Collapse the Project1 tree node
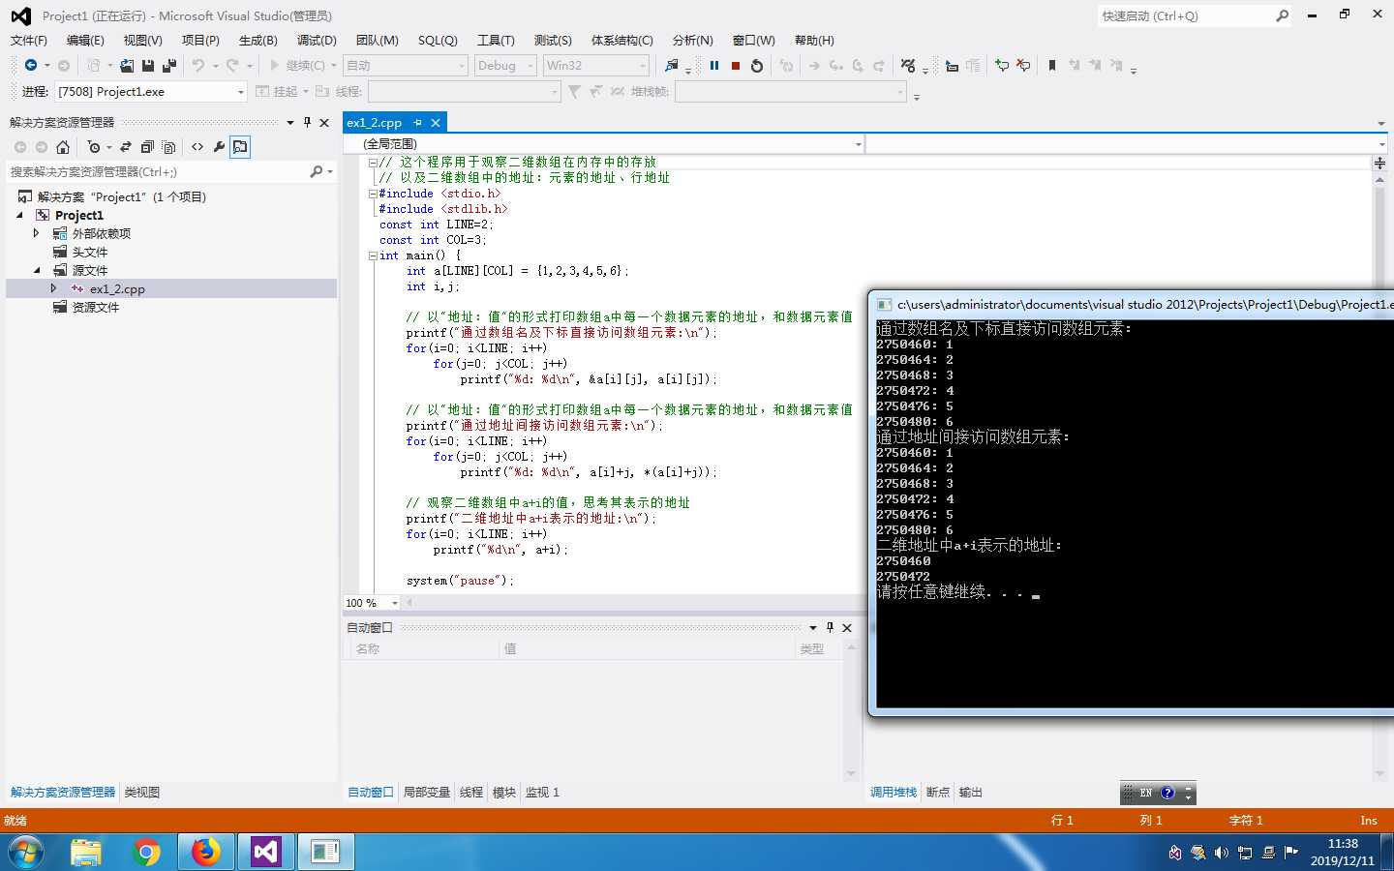 (20, 215)
